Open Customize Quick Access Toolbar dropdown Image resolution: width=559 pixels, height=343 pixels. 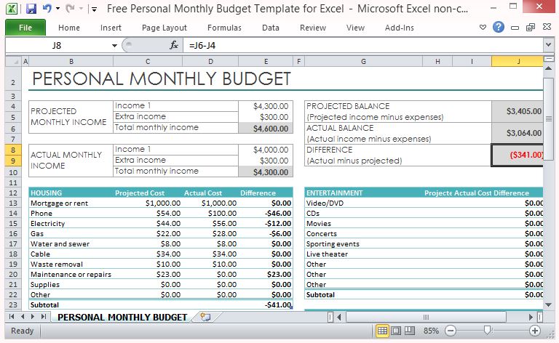pyautogui.click(x=93, y=9)
